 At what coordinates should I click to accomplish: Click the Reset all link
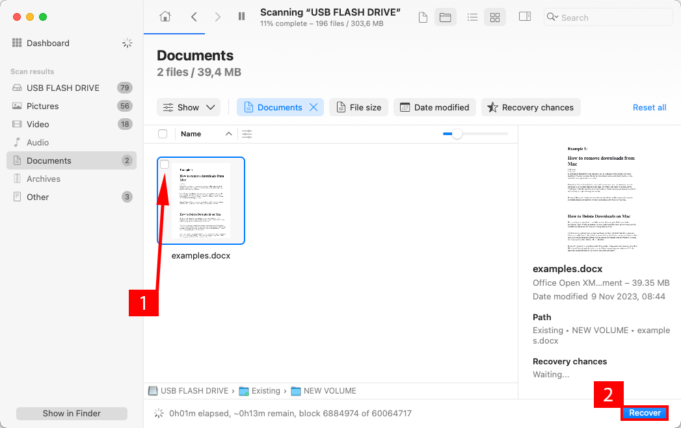tap(649, 107)
